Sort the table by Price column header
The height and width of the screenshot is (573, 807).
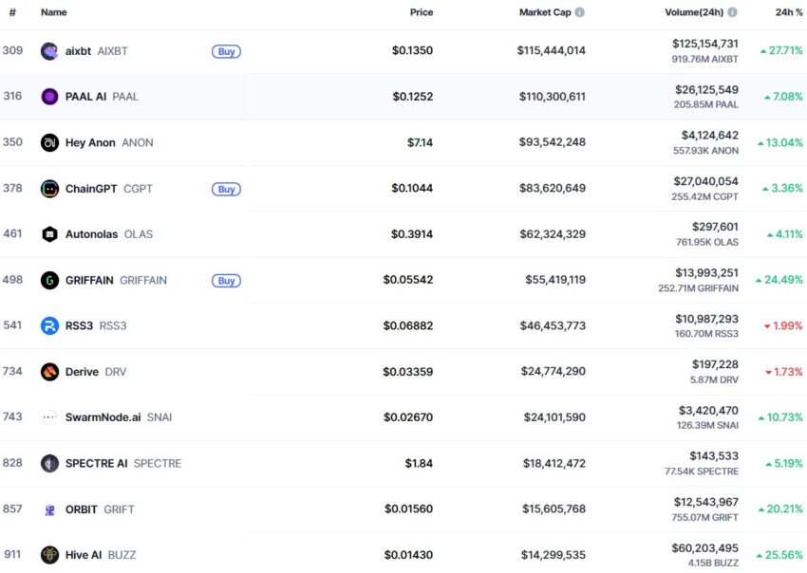(421, 12)
